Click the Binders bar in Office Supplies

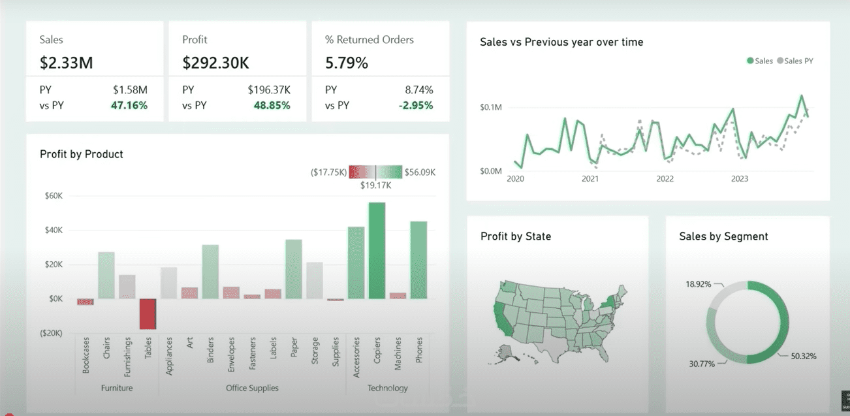coord(210,272)
